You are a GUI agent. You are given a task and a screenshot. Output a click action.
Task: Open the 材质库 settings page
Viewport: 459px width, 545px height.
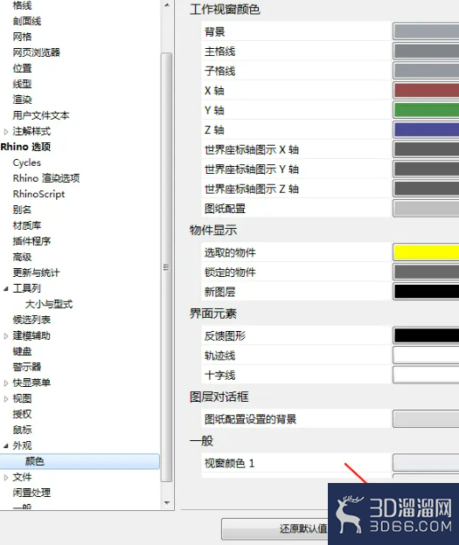click(x=27, y=225)
